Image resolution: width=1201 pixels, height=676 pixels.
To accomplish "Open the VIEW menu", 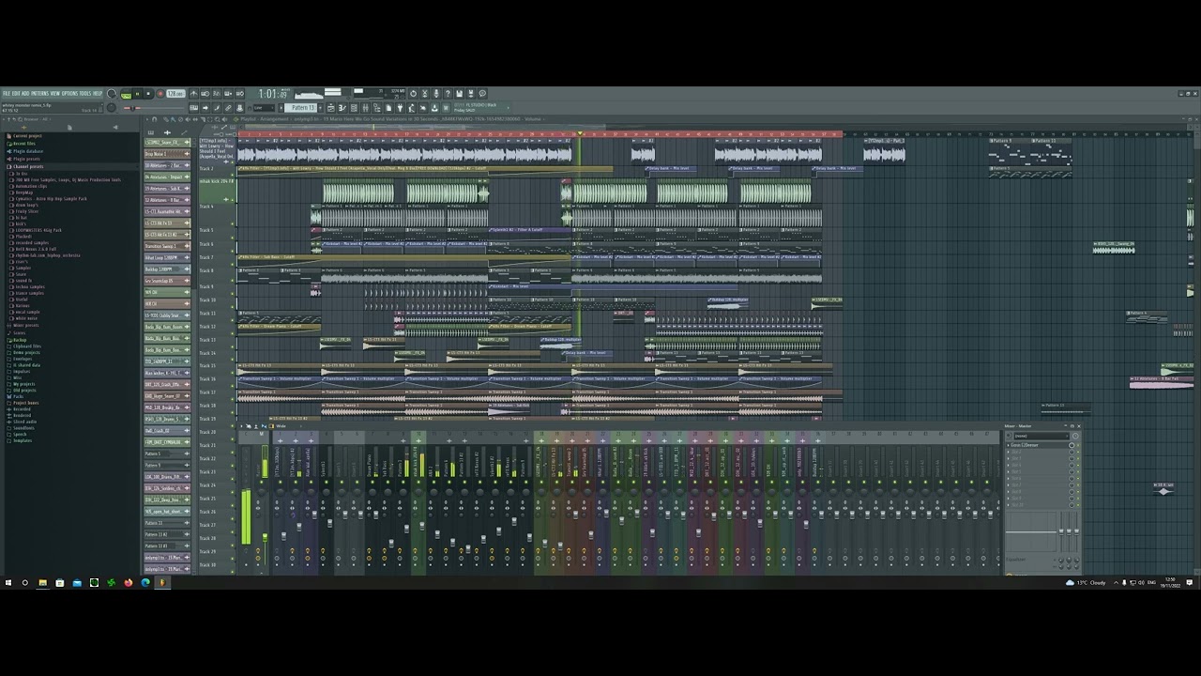I will [55, 94].
